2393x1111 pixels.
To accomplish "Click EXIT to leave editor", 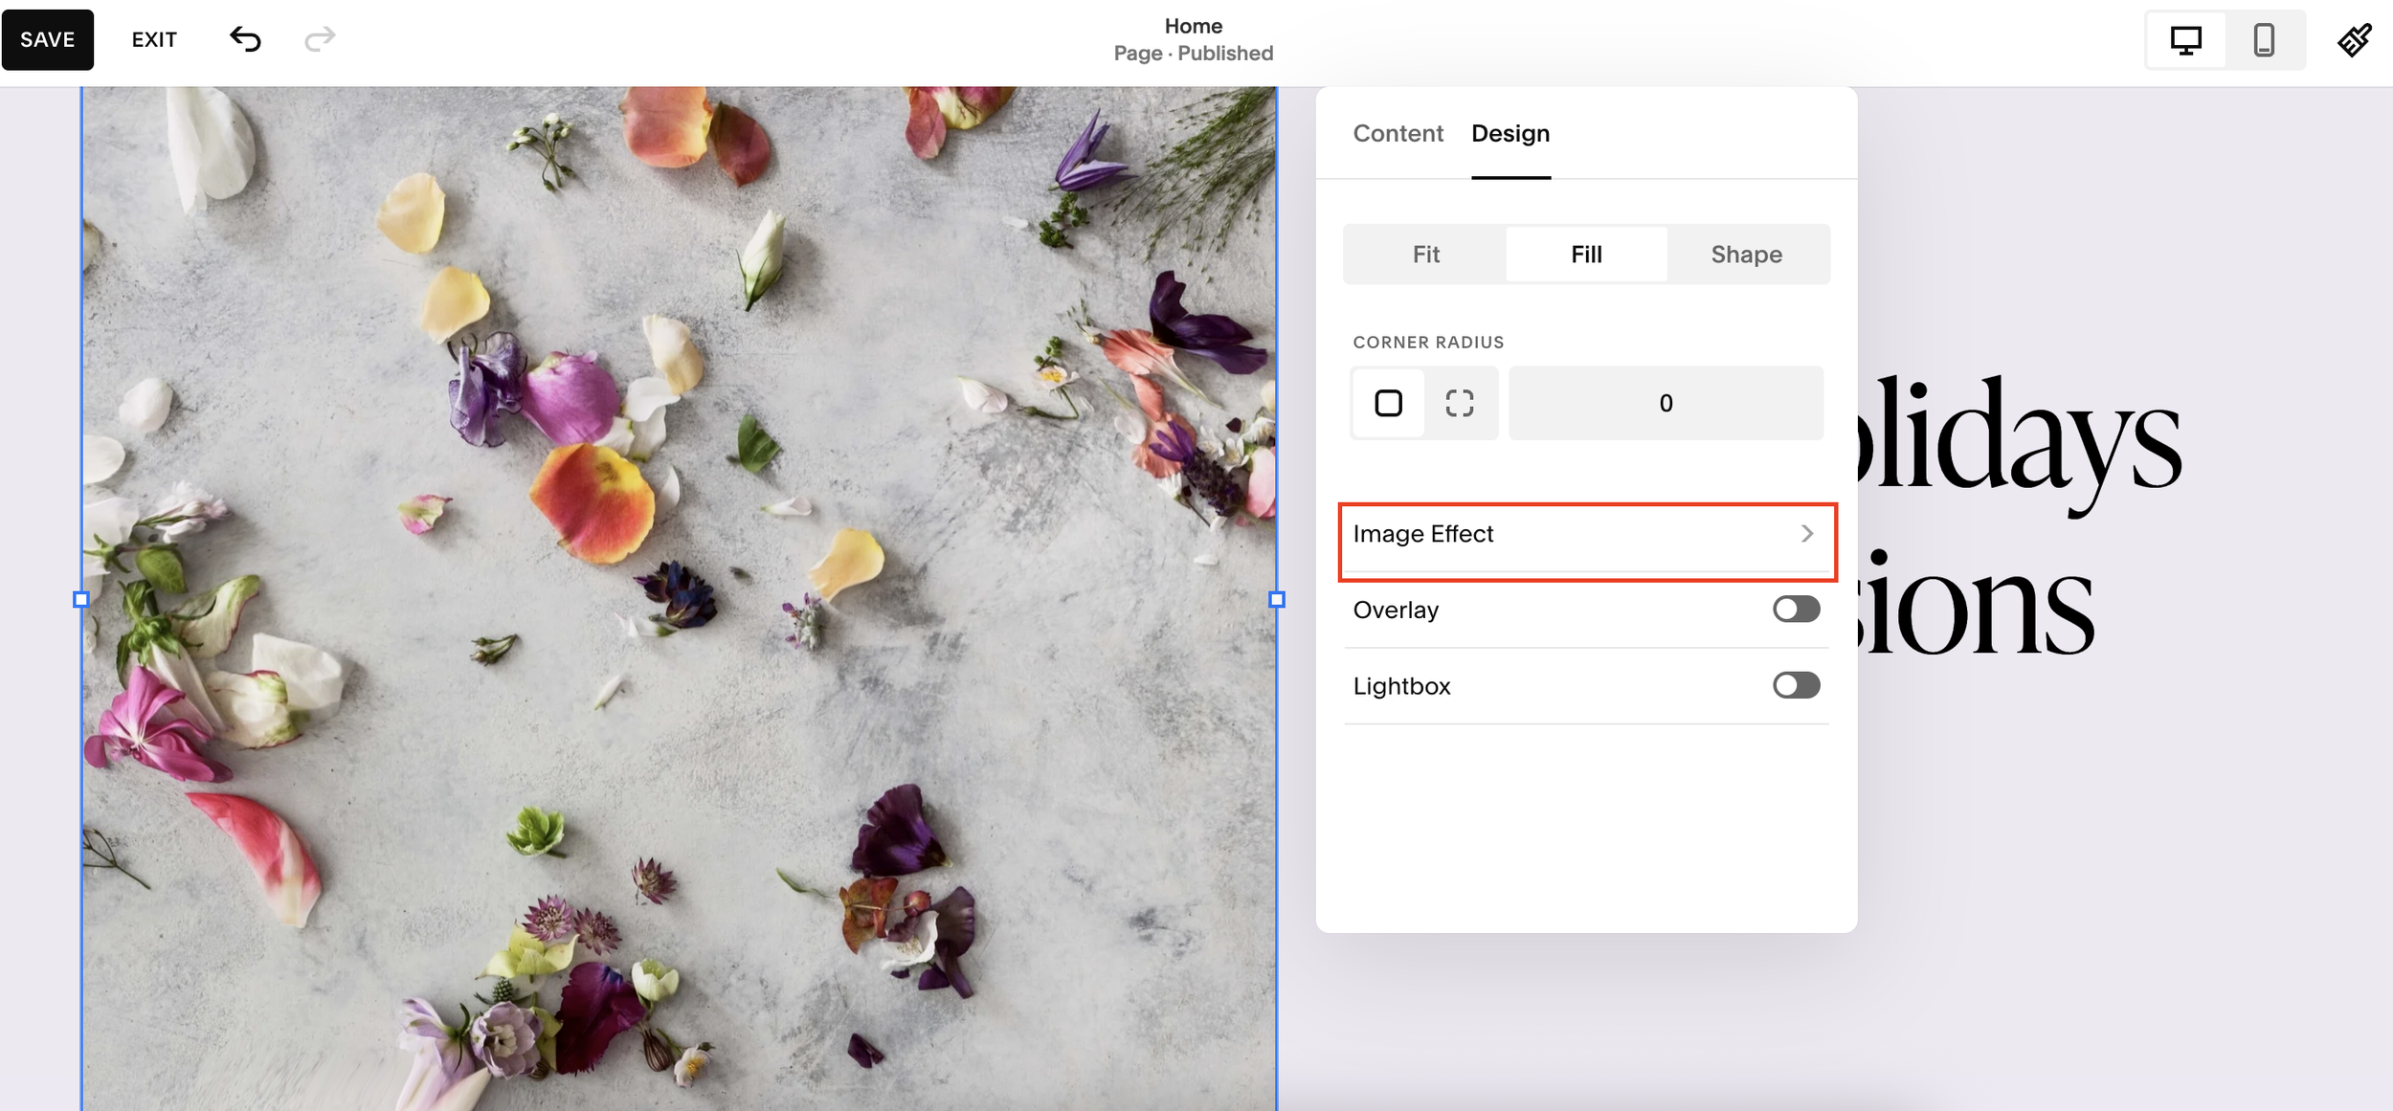I will (x=154, y=40).
